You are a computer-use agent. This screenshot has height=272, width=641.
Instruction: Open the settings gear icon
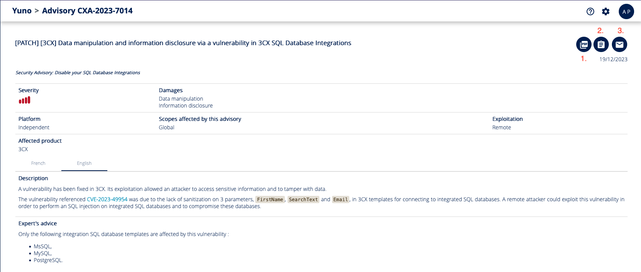pyautogui.click(x=606, y=11)
